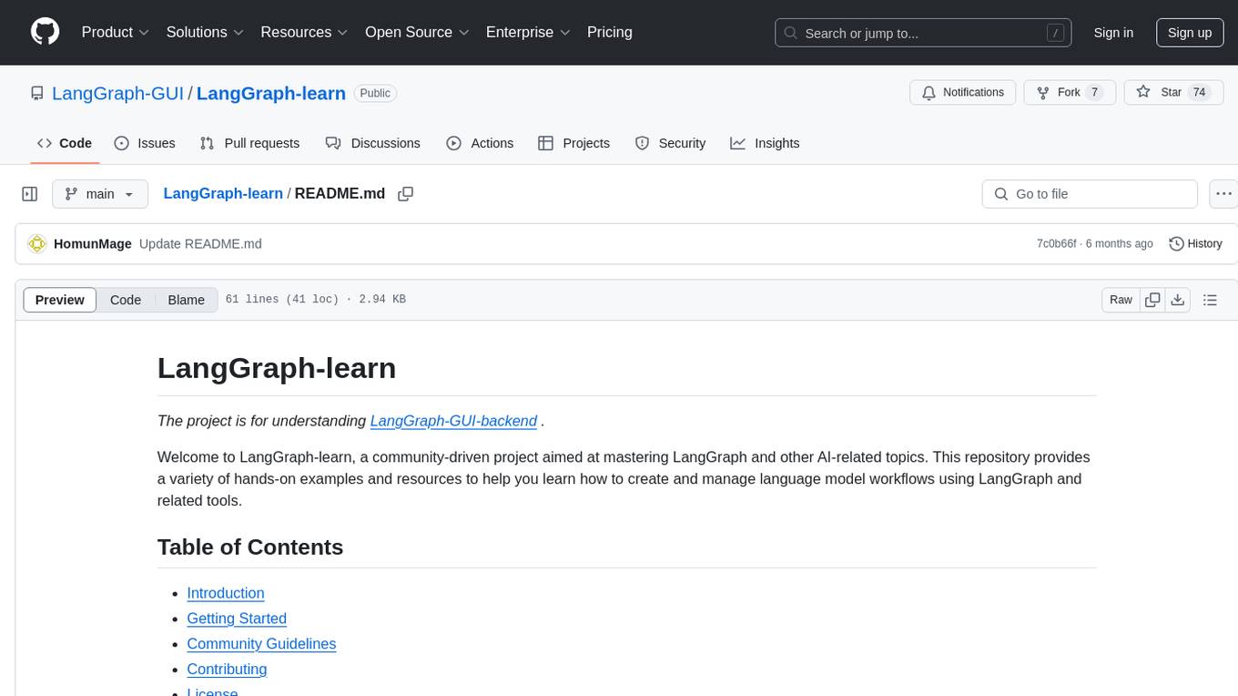1238x696 pixels.
Task: Open the LangGraph-learn repository title link
Action: coord(271,93)
